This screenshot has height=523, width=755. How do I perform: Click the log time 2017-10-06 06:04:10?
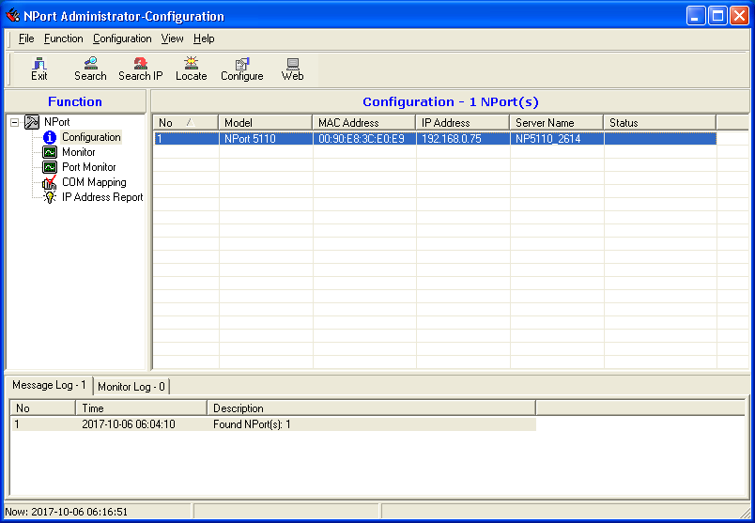pos(129,424)
